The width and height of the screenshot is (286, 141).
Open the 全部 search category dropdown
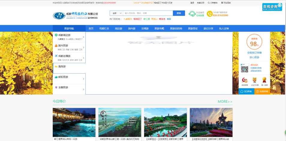pyautogui.click(x=116, y=13)
